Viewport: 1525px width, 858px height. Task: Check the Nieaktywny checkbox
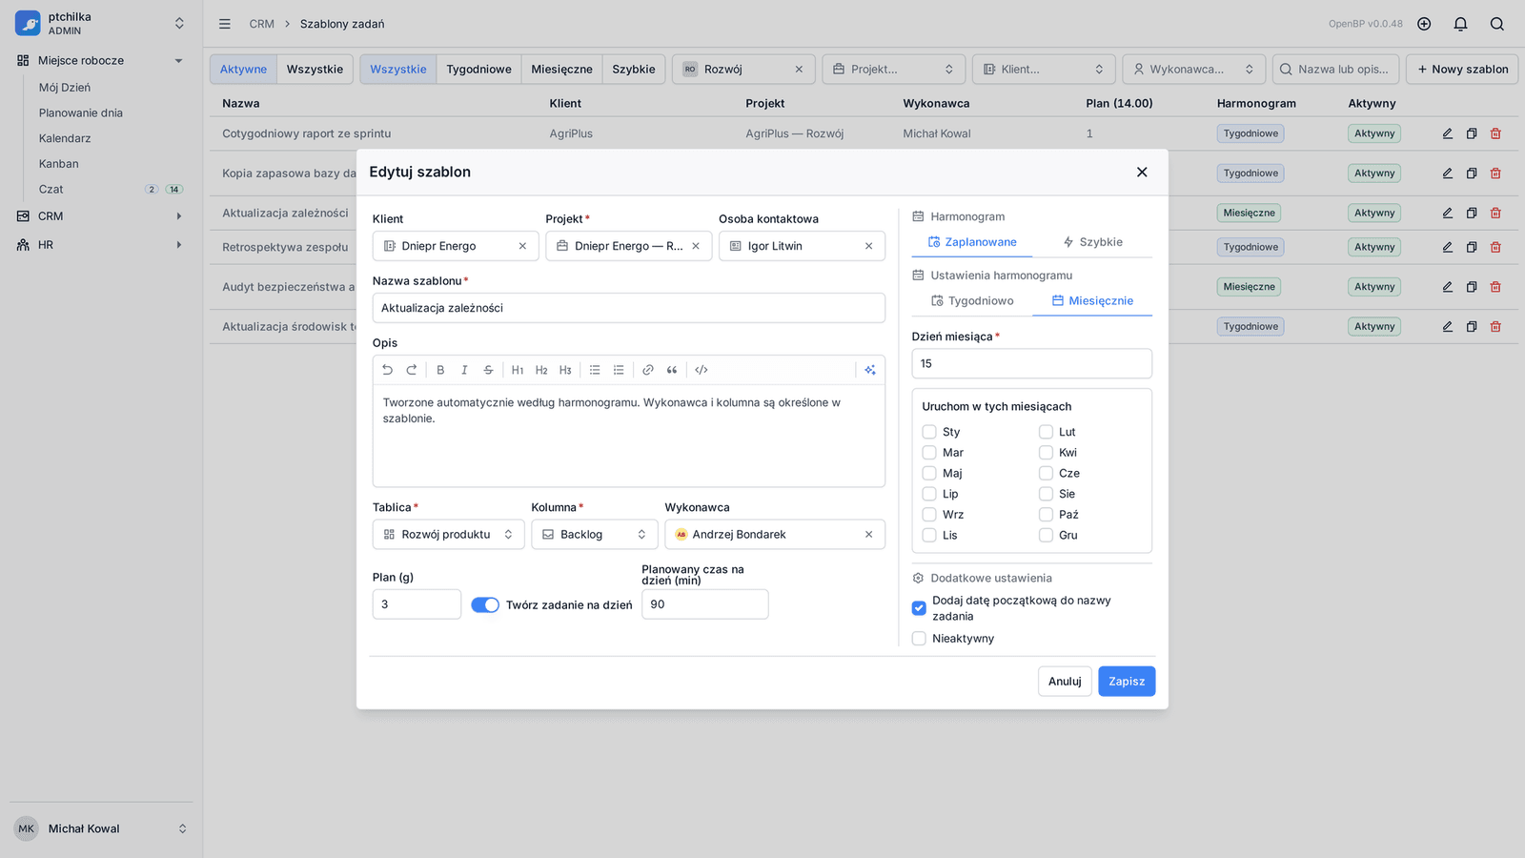(x=919, y=639)
